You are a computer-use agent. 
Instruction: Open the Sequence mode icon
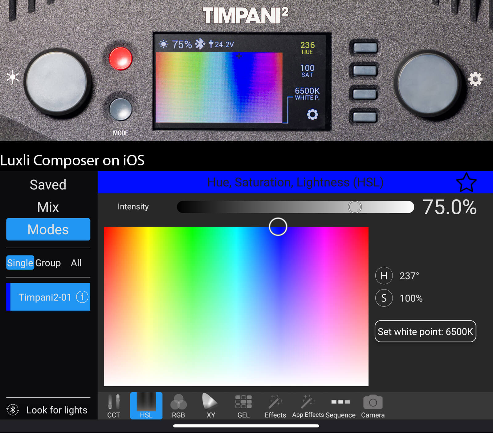click(x=340, y=406)
